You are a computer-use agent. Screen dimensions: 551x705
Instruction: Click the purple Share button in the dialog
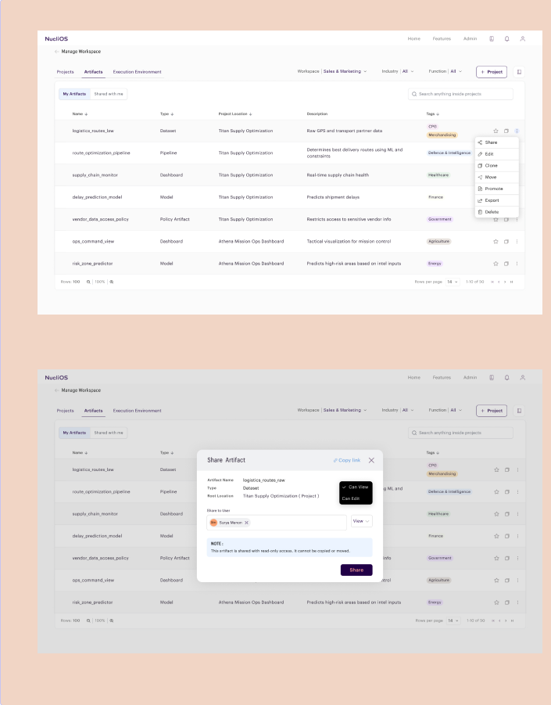[x=356, y=570]
